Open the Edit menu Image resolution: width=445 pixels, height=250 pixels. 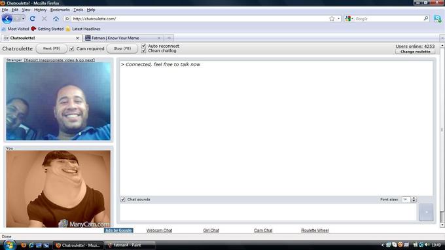15,10
